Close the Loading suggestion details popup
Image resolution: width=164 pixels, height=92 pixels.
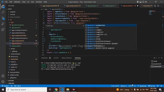(x=83, y=26)
